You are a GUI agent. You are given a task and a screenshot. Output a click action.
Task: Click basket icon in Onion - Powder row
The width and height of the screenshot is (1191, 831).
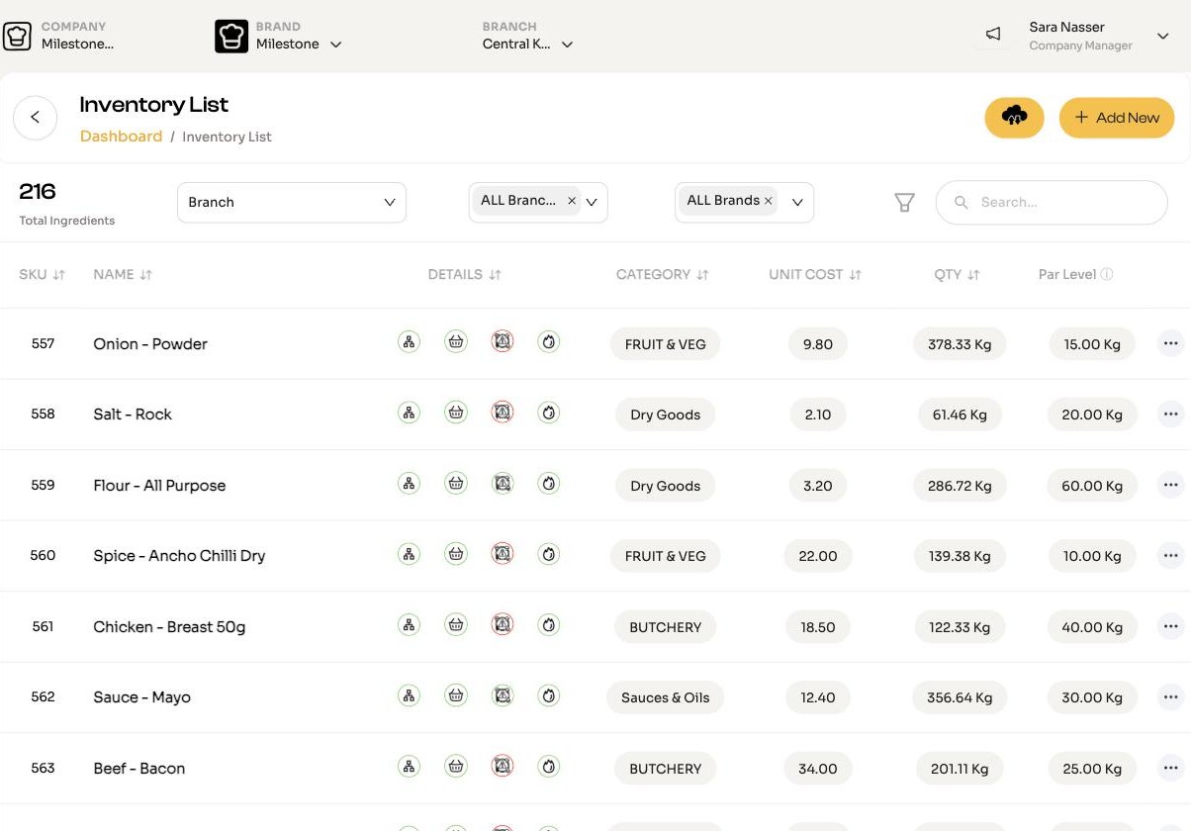456,342
